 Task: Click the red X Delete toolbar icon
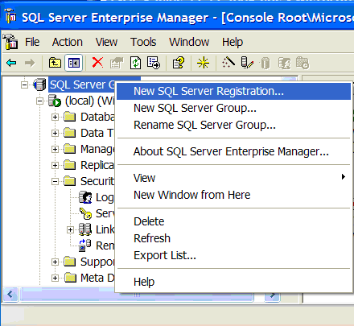click(97, 63)
